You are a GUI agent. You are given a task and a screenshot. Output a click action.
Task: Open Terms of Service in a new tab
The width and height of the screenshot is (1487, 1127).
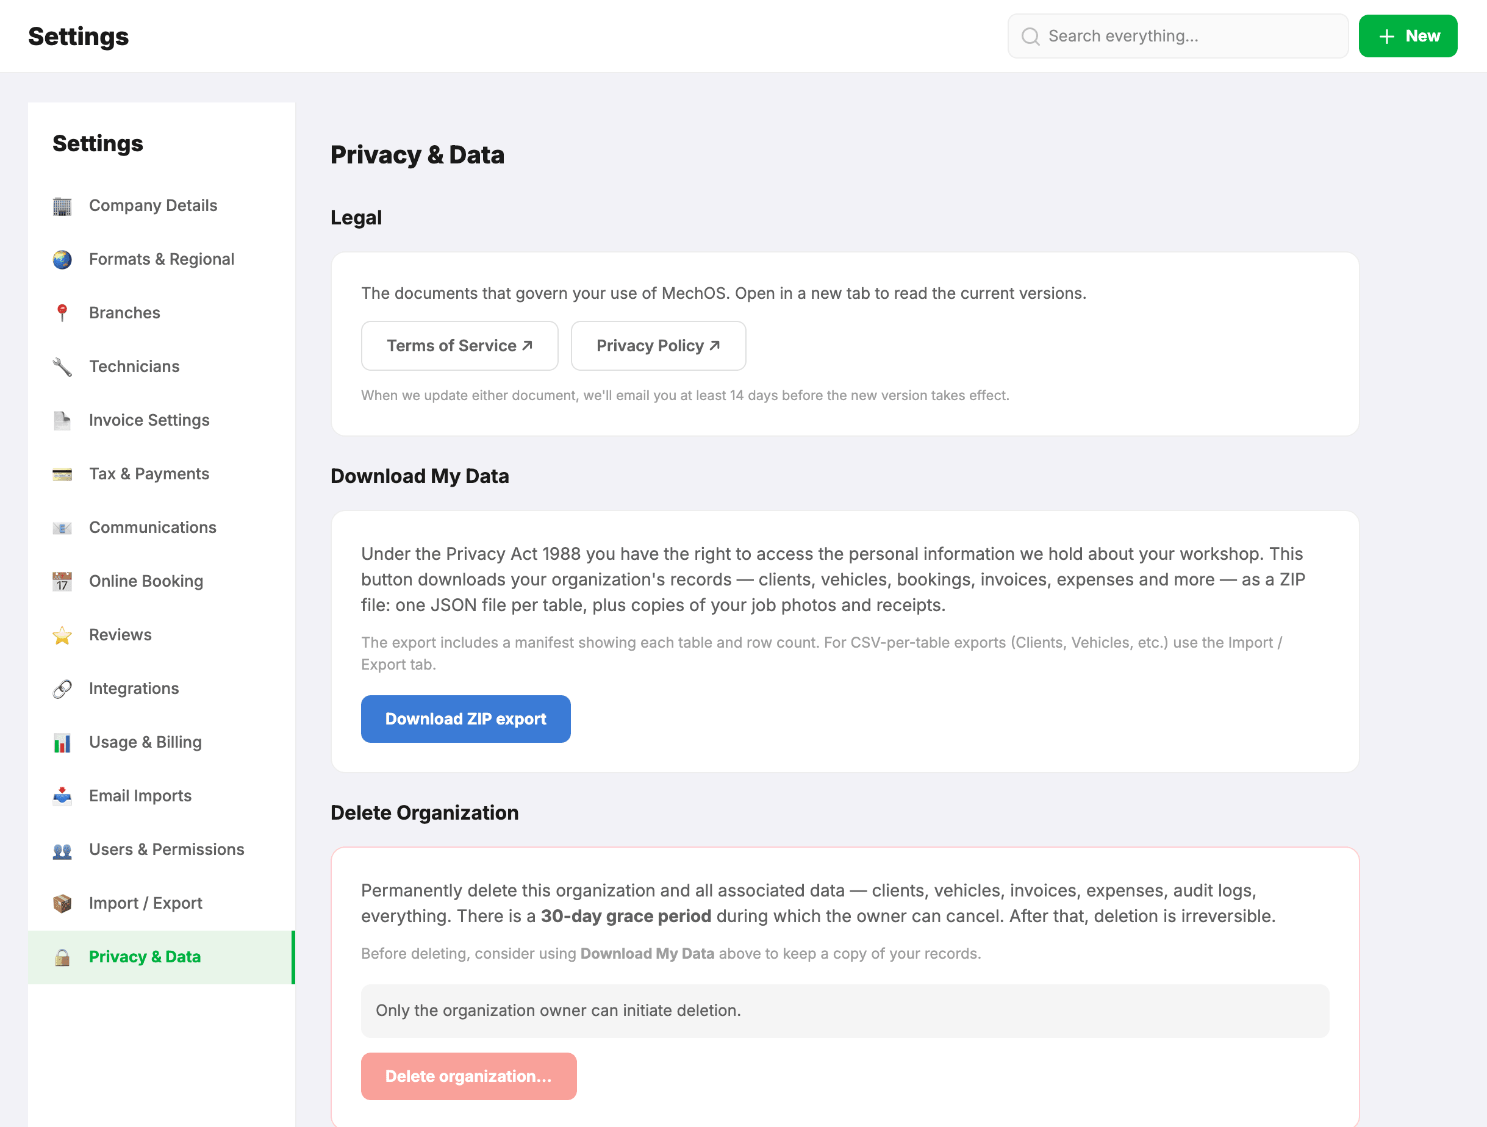coord(459,345)
